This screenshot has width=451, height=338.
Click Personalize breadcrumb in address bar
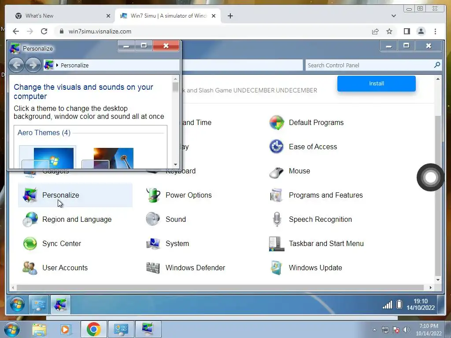[x=74, y=65]
